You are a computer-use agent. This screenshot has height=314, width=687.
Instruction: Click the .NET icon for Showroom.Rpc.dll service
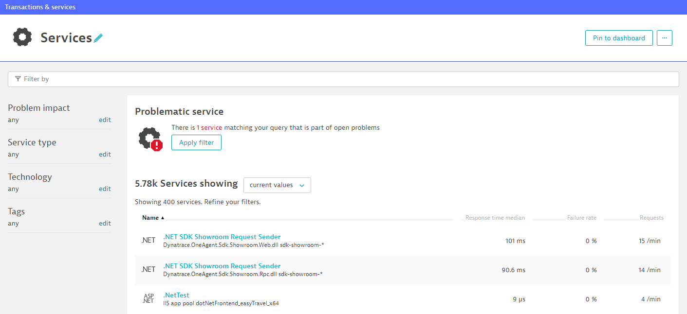click(x=149, y=269)
